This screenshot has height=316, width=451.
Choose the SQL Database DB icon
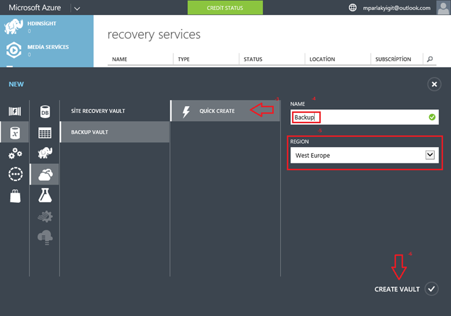coord(45,112)
